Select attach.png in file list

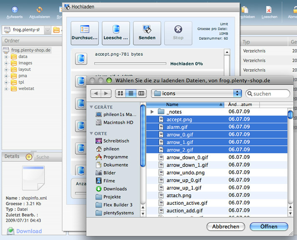click(x=217, y=195)
